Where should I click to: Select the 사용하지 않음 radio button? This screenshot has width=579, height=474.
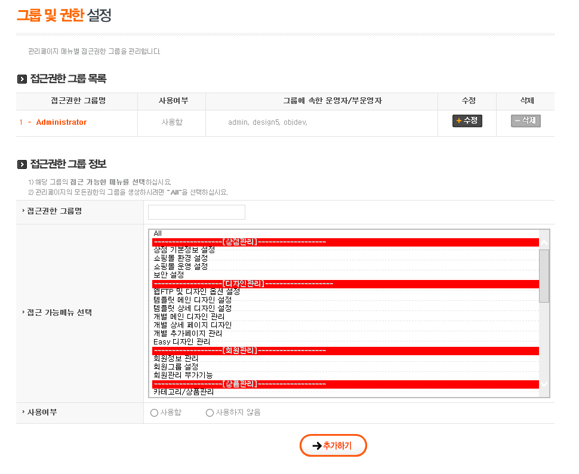pos(210,413)
